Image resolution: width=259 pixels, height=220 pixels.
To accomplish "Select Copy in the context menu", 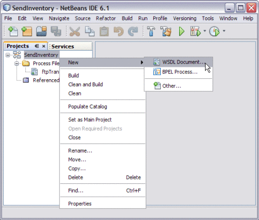I will (x=103, y=169).
